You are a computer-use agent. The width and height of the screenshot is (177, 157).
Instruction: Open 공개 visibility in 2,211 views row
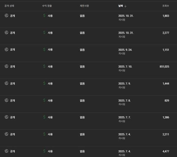[x=12, y=134]
